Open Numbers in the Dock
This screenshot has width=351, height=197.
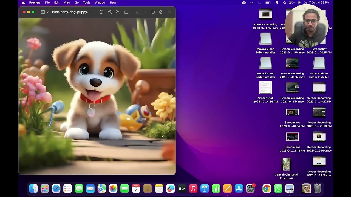pos(216,188)
